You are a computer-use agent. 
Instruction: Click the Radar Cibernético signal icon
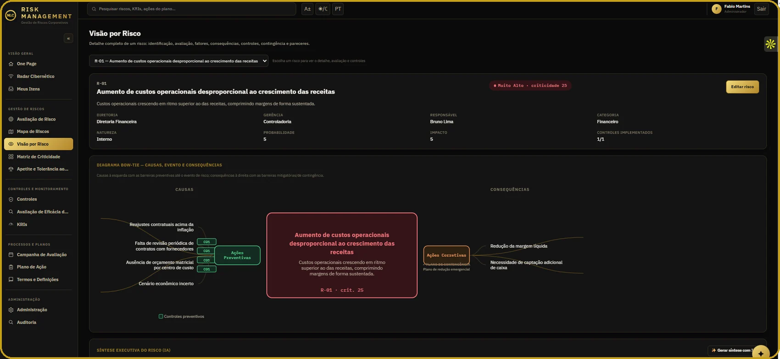pyautogui.click(x=11, y=76)
